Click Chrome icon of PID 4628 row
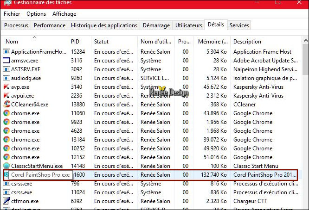Image resolution: width=309 pixels, height=210 pixels. point(6,130)
